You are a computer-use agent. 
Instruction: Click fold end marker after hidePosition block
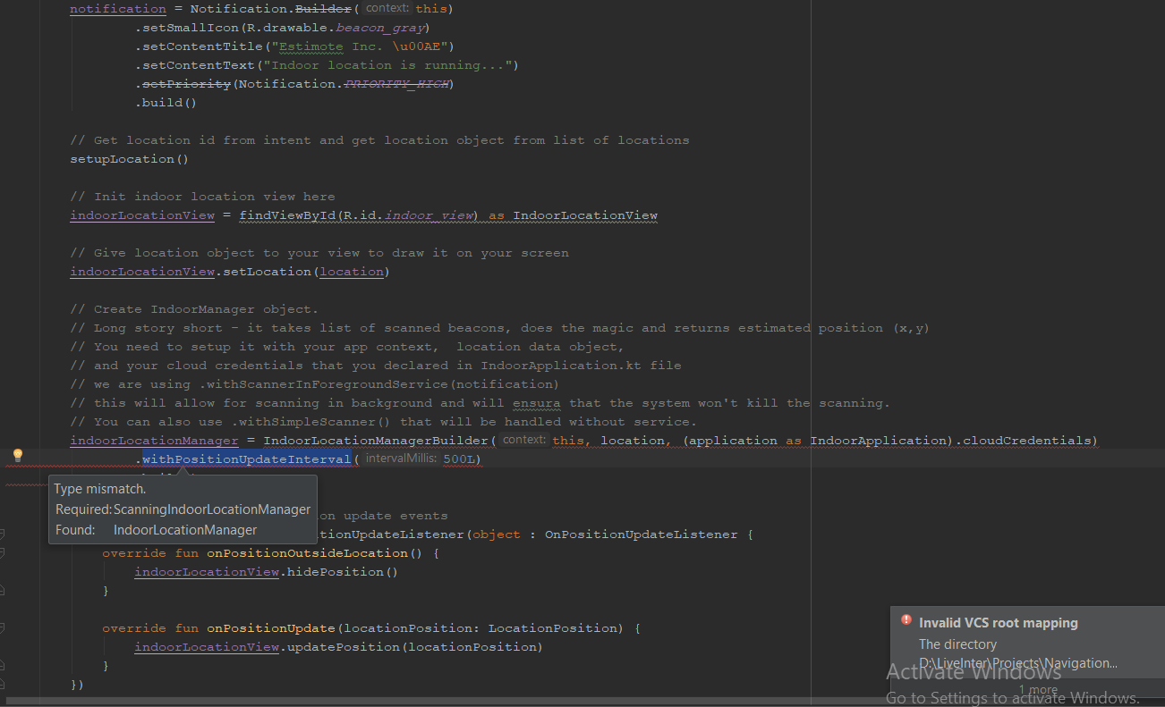tap(3, 591)
